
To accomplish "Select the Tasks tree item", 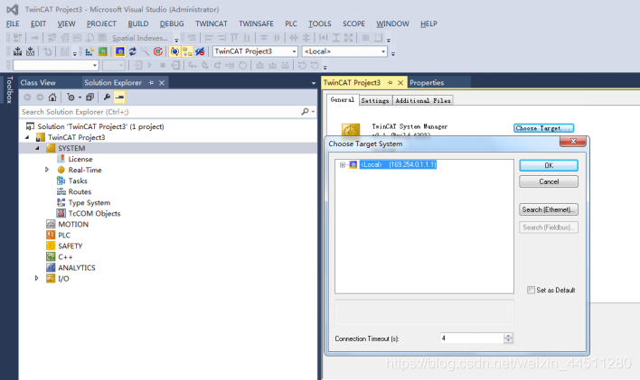I will pyautogui.click(x=78, y=181).
